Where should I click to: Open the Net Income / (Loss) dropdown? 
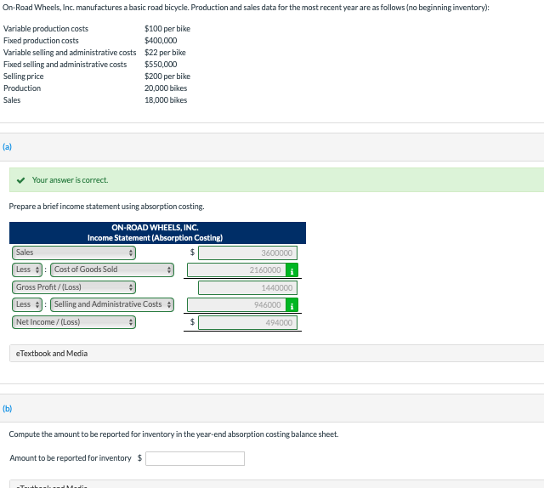(74, 322)
